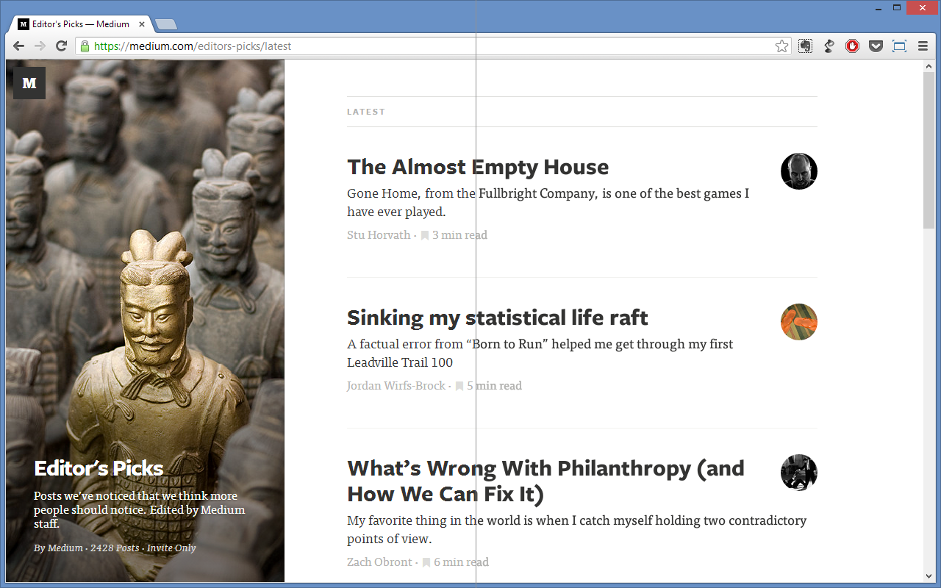Click the browser forward arrow
The image size is (941, 588).
tap(40, 46)
